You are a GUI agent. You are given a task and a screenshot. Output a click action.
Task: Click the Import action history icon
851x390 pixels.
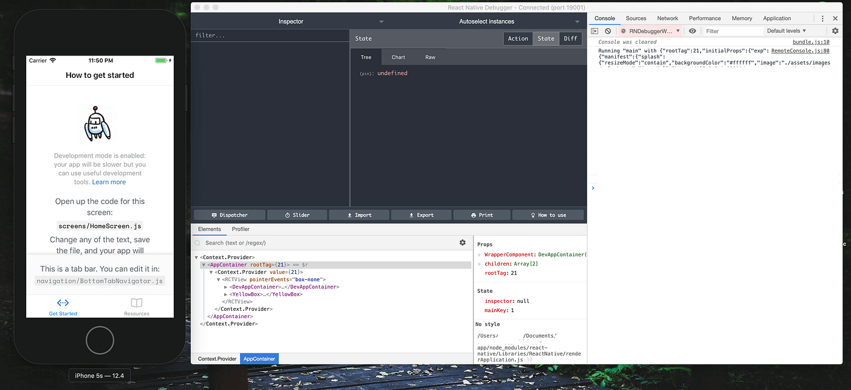pyautogui.click(x=359, y=214)
